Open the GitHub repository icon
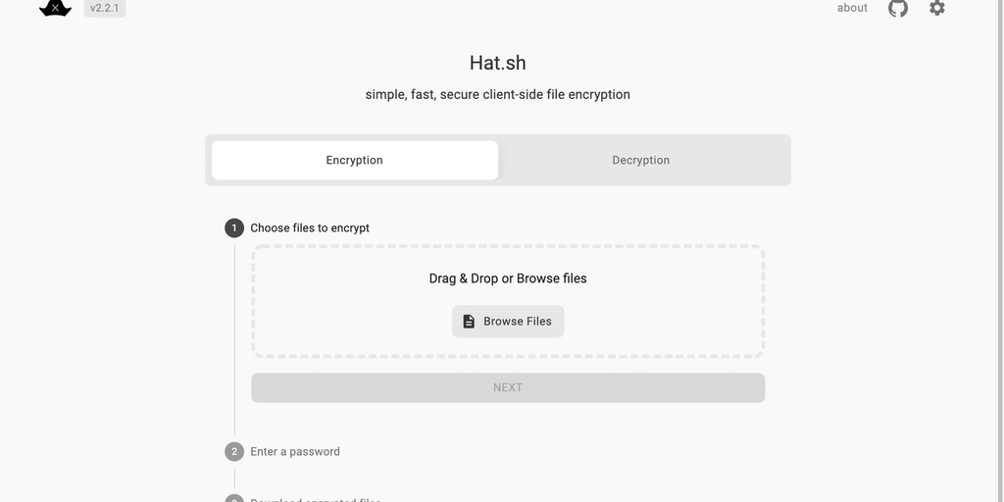Screen dimensions: 1004x502 pos(898,8)
